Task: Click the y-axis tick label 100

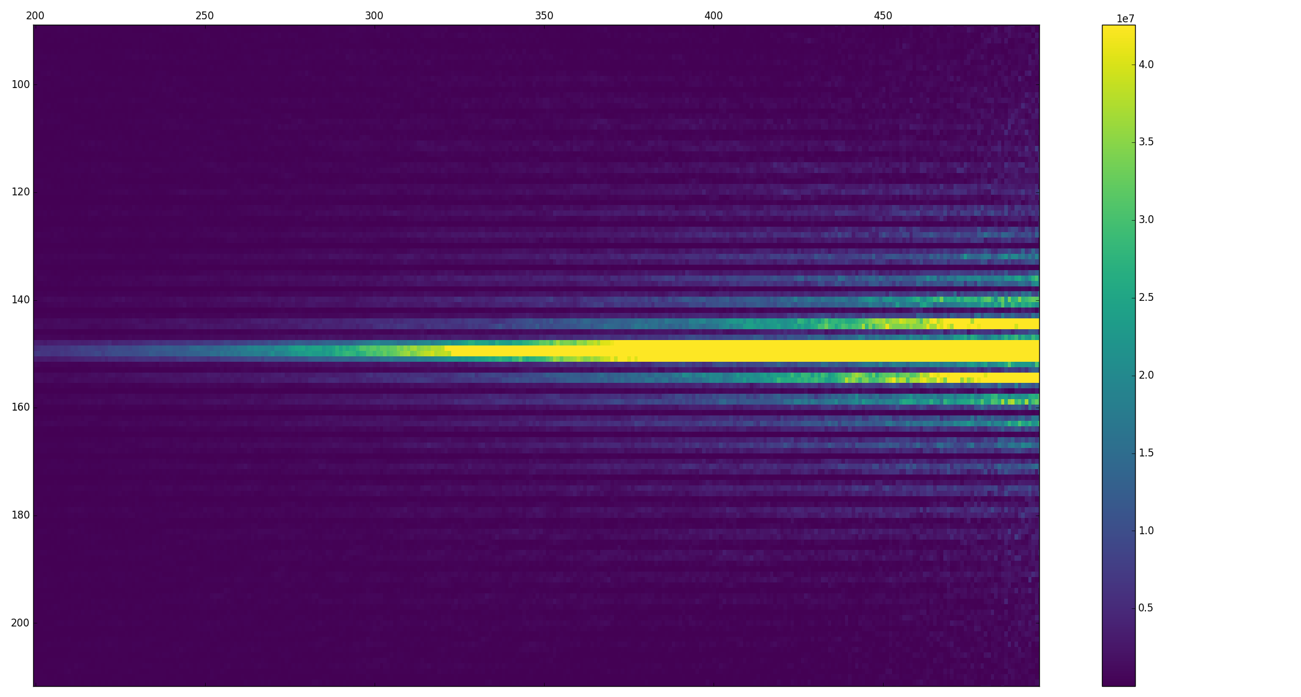Action: (21, 84)
